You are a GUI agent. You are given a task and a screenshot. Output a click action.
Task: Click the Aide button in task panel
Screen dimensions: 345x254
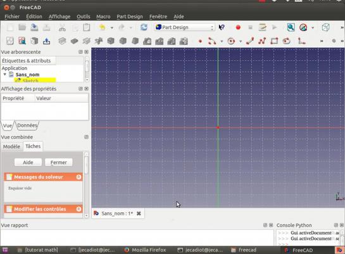pos(28,162)
